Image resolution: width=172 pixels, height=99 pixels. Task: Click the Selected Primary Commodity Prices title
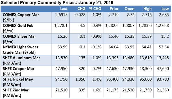point(57,3)
